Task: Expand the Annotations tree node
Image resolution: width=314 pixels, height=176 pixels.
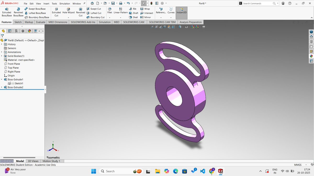Action: pyautogui.click(x=2, y=52)
